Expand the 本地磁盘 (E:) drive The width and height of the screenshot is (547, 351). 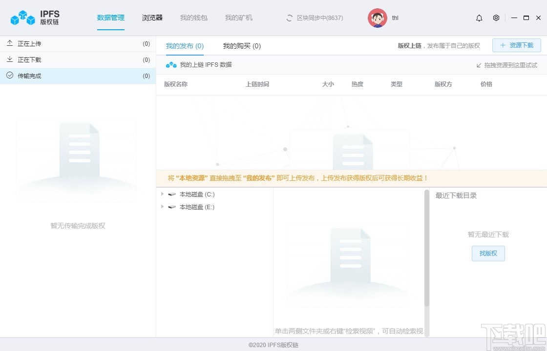(x=162, y=206)
